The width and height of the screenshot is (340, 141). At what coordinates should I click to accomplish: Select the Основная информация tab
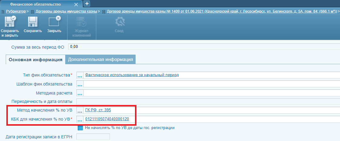[x=35, y=59]
